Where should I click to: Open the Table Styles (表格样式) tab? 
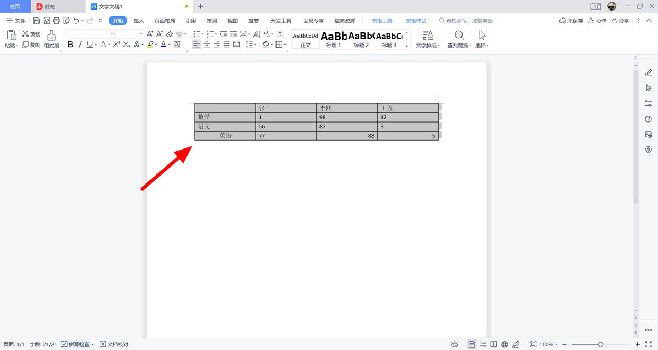point(416,21)
